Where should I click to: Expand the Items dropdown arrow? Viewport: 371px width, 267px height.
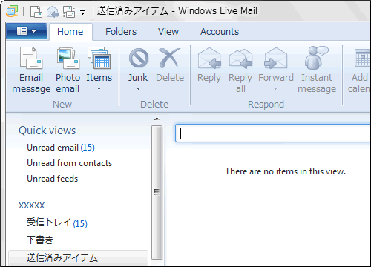click(99, 88)
